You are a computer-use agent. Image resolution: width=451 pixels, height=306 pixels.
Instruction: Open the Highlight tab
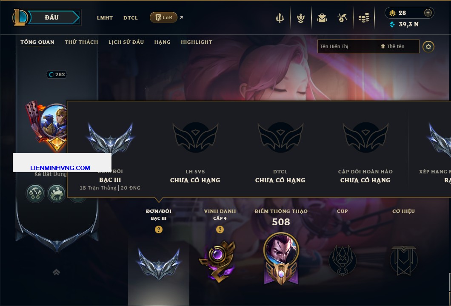[x=197, y=42]
